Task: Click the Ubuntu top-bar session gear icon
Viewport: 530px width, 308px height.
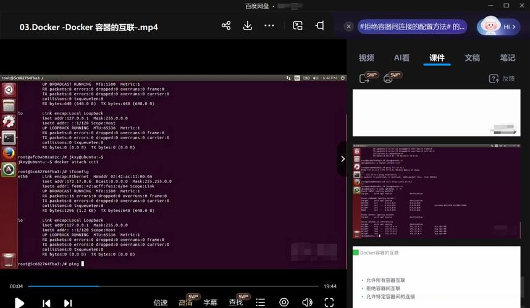Action: pos(343,78)
